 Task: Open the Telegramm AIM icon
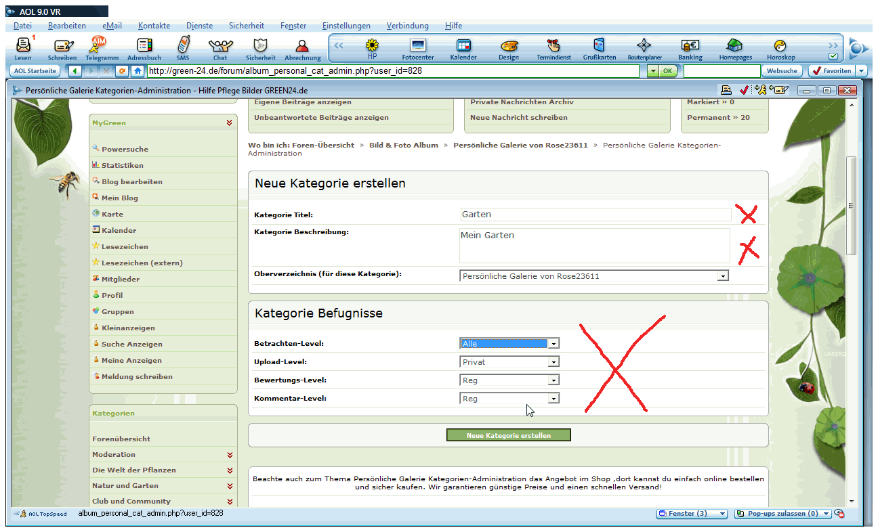(101, 47)
